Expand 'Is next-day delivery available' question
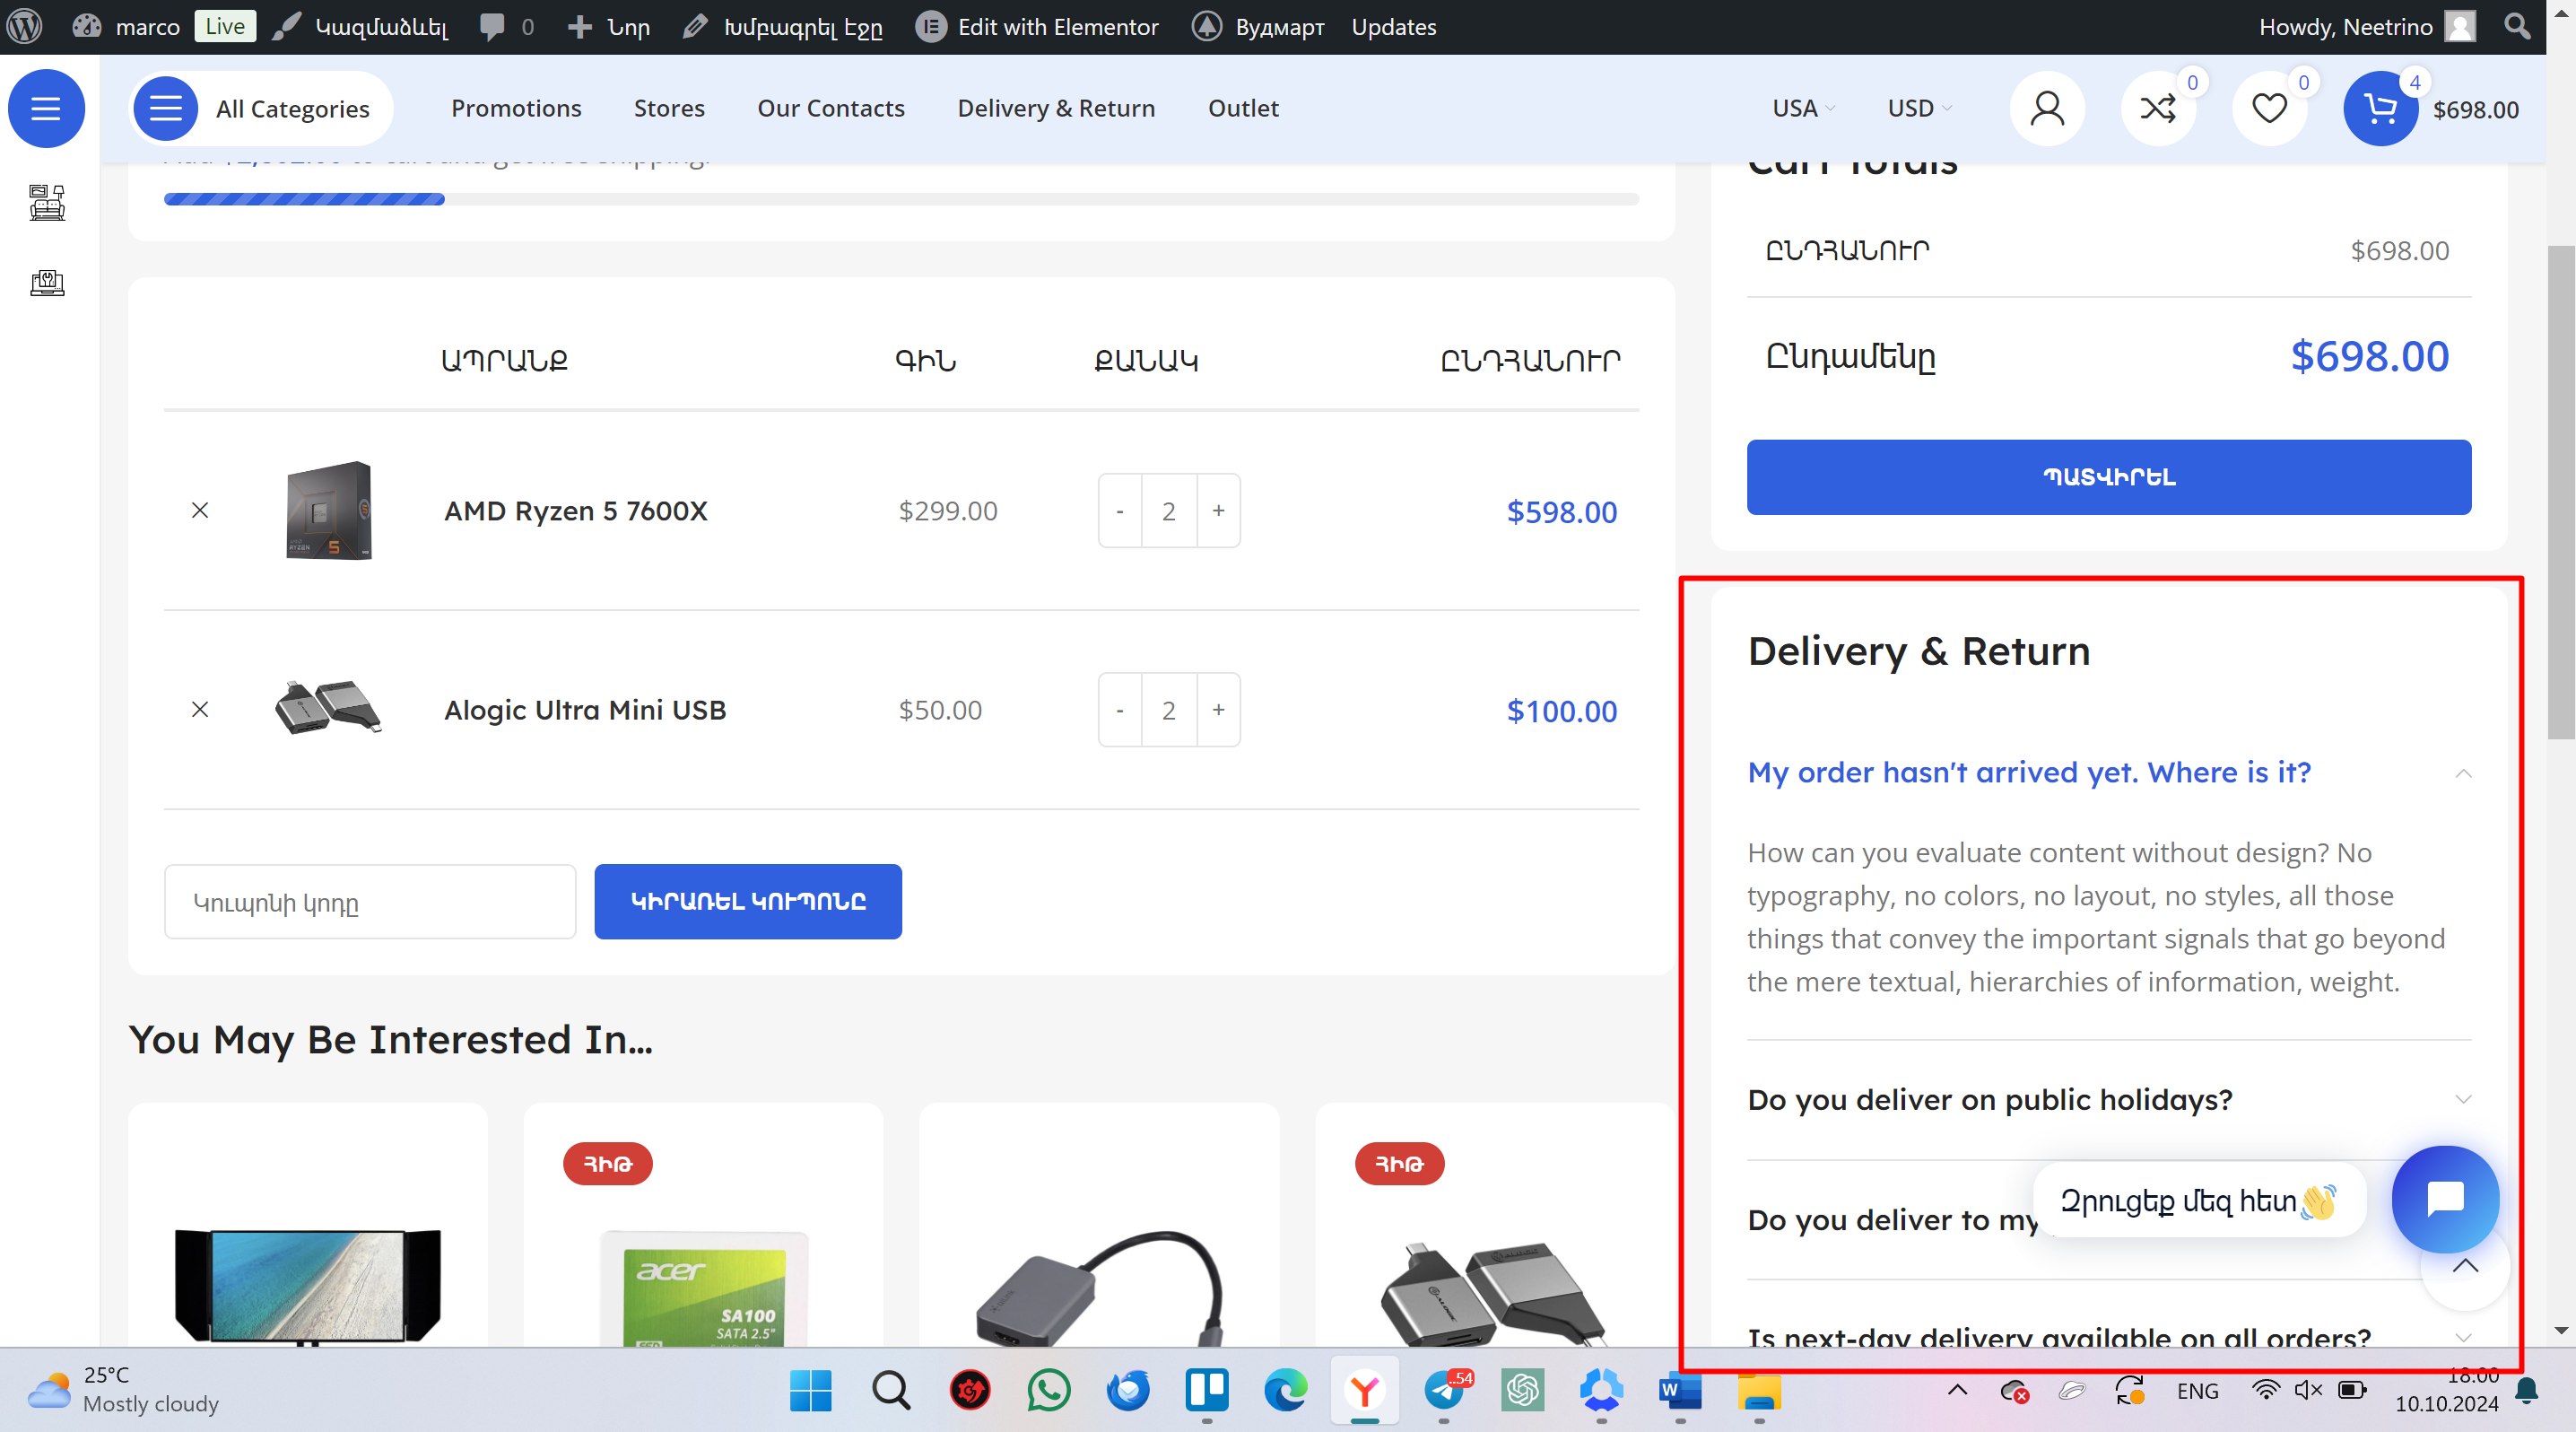 tap(2109, 1336)
